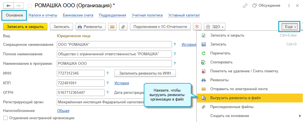Viewport: 303px width, 122px height.
Task: Click the back navigation arrow
Action: [x=8, y=6]
